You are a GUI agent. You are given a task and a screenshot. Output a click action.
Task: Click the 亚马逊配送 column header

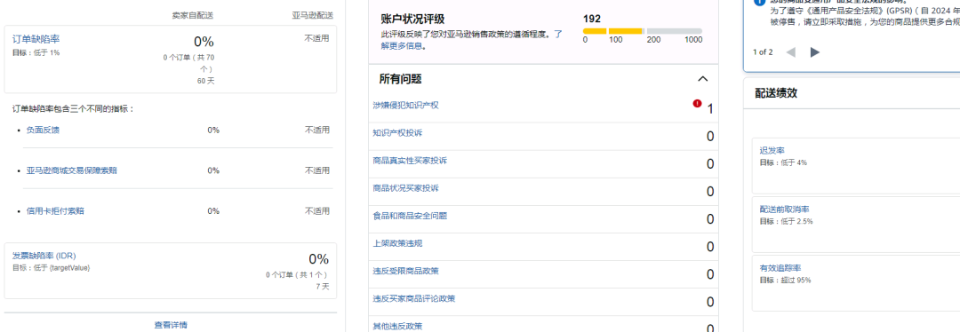point(312,15)
